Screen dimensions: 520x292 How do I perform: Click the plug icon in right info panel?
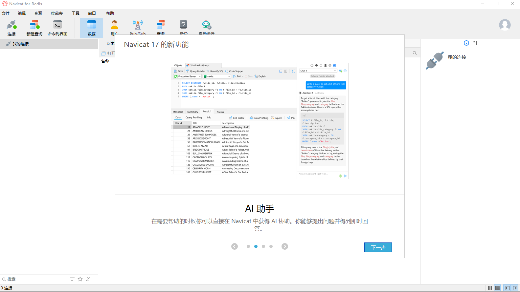(x=435, y=60)
